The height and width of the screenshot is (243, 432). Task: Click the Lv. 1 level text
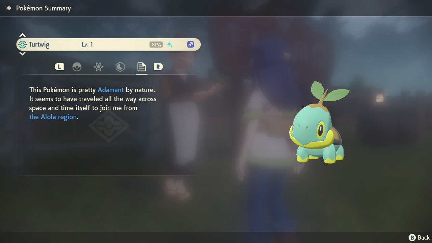pyautogui.click(x=87, y=45)
